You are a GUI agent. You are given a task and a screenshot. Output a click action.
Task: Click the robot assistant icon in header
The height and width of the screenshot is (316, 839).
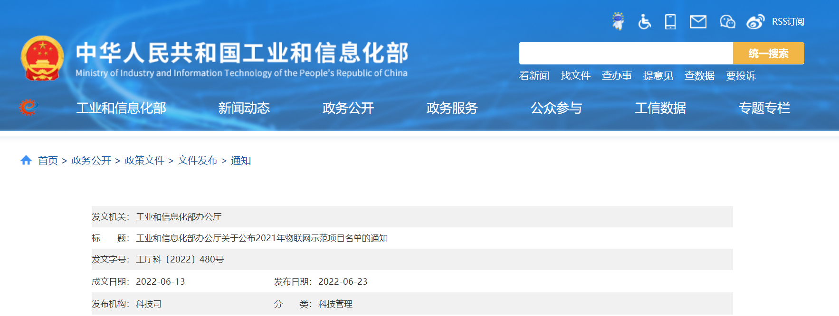pos(618,21)
